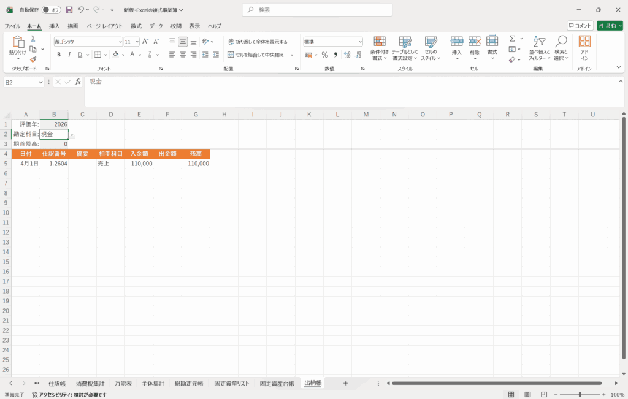The width and height of the screenshot is (628, 399).
Task: Open the dropdown arrow beside cell B2
Action: 72,135
